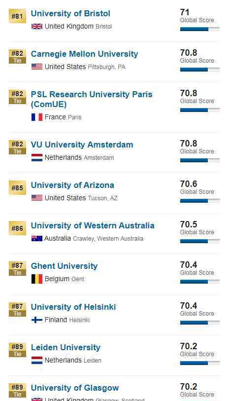This screenshot has width=229, height=401.
Task: Click the France flag icon
Action: (37, 117)
